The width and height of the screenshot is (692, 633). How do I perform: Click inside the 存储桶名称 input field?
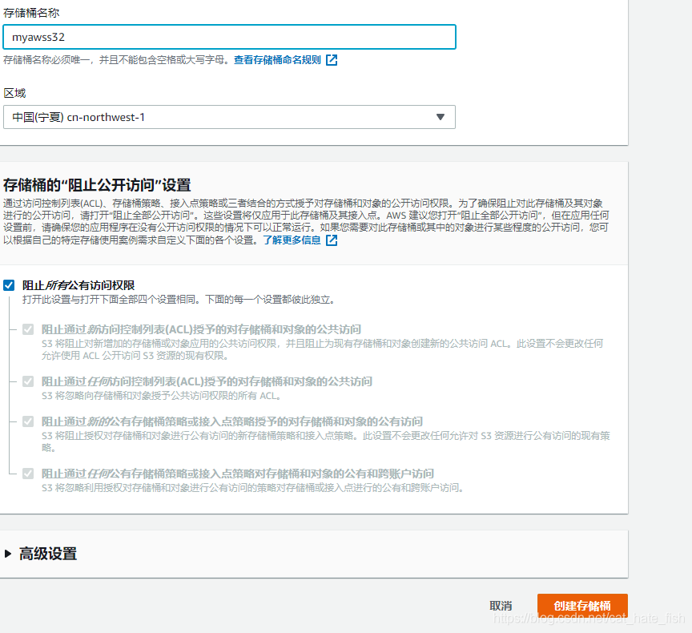pyautogui.click(x=228, y=37)
